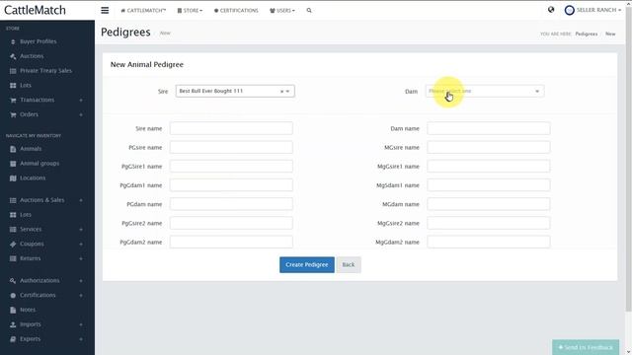Click the Buyer Profiles sidebar icon

click(x=13, y=41)
